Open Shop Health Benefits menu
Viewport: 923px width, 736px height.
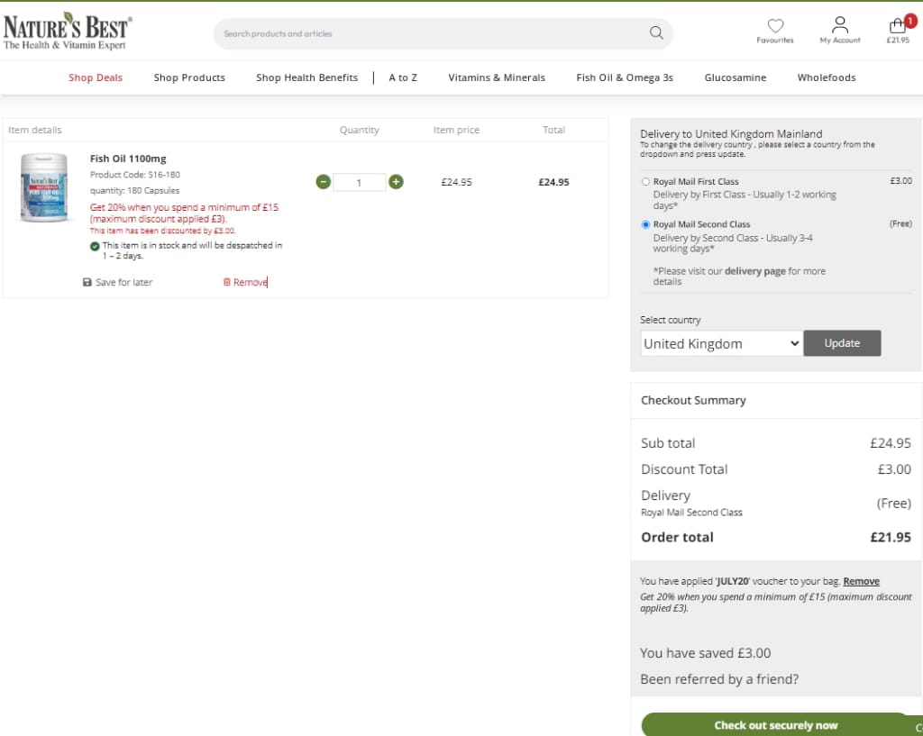point(306,77)
